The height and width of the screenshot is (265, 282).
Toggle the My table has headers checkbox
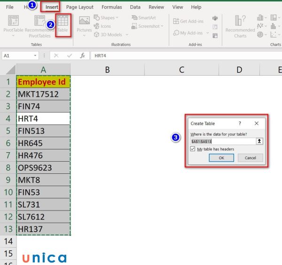click(x=193, y=149)
